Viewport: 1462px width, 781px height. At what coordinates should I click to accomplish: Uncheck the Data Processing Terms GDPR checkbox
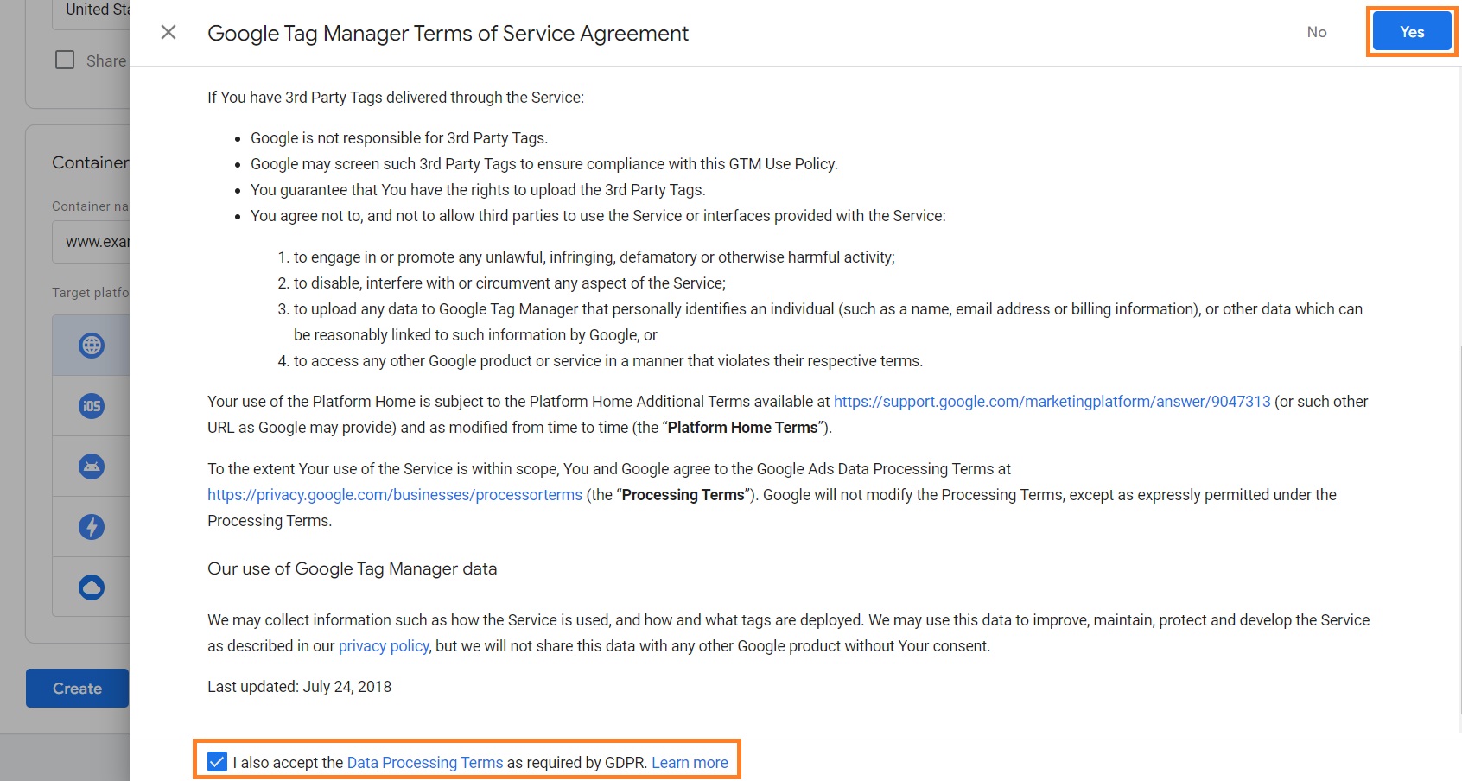pyautogui.click(x=216, y=761)
